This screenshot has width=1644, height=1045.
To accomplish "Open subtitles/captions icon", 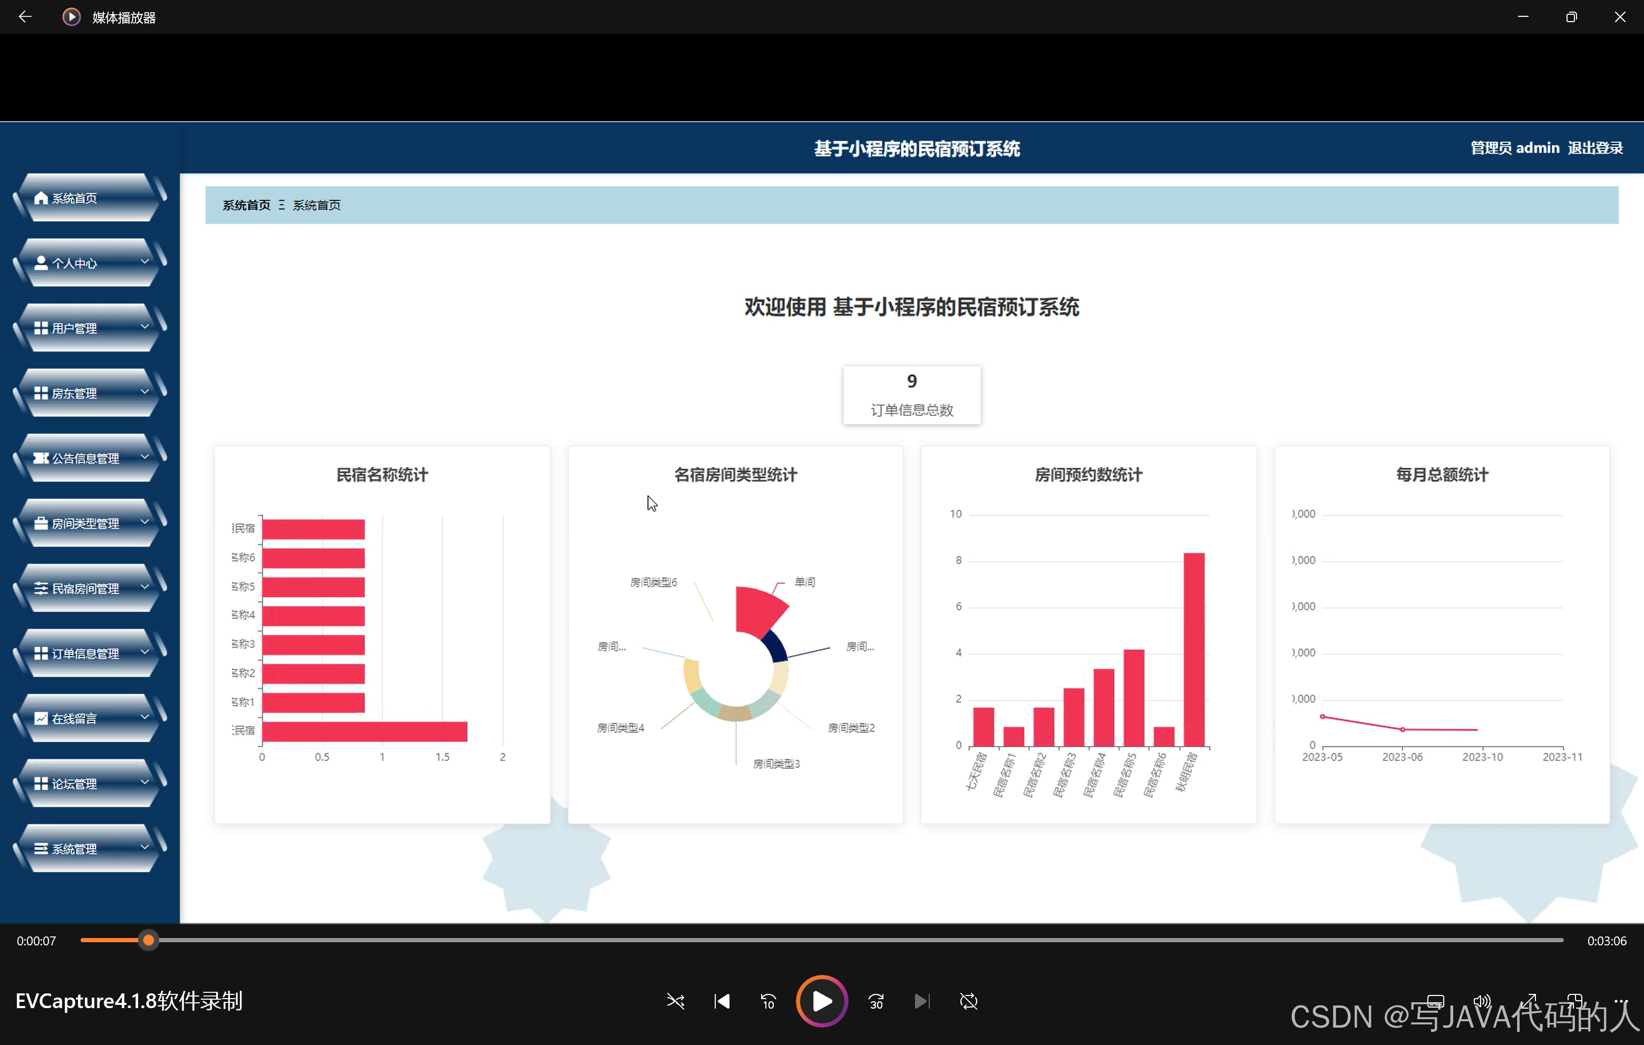I will tap(1436, 1001).
